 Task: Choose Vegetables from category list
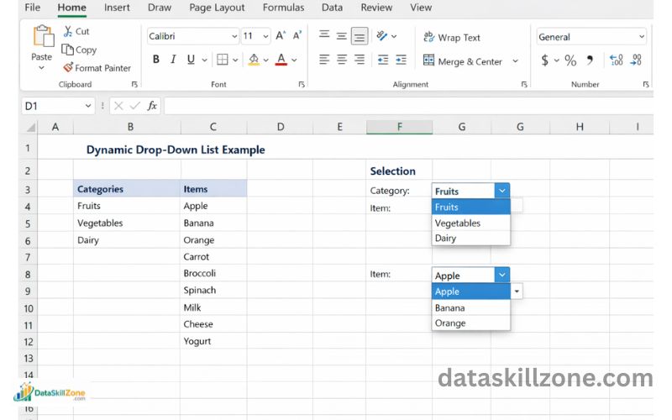470,223
